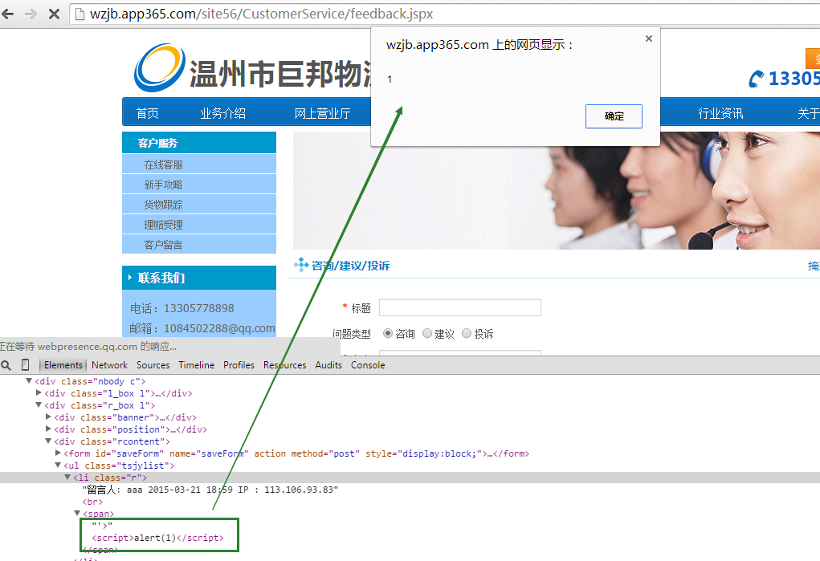Image resolution: width=820 pixels, height=561 pixels.
Task: Click the icon beside 咨询/建议/投诉
Action: 301,265
